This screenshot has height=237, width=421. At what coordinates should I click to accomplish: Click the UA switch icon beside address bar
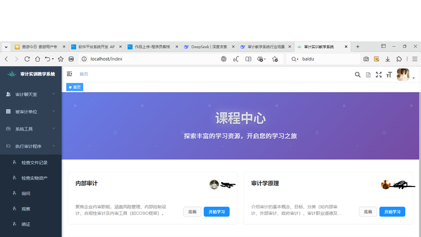point(71,59)
